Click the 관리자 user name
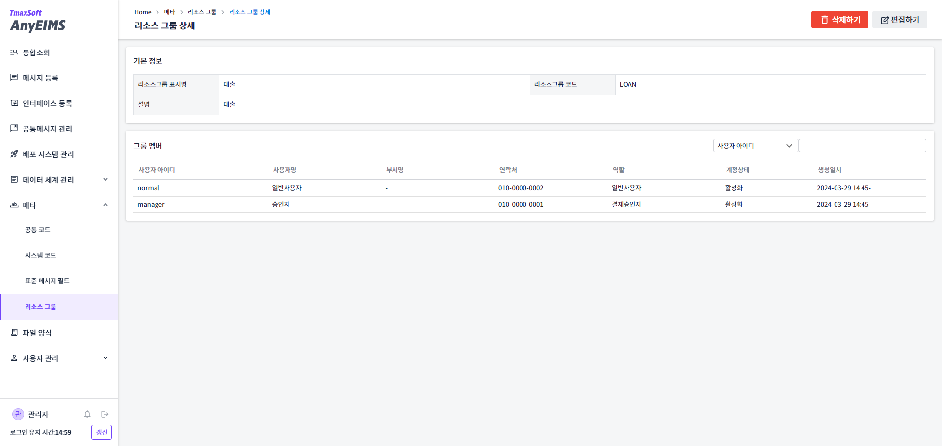The image size is (942, 446). [38, 414]
